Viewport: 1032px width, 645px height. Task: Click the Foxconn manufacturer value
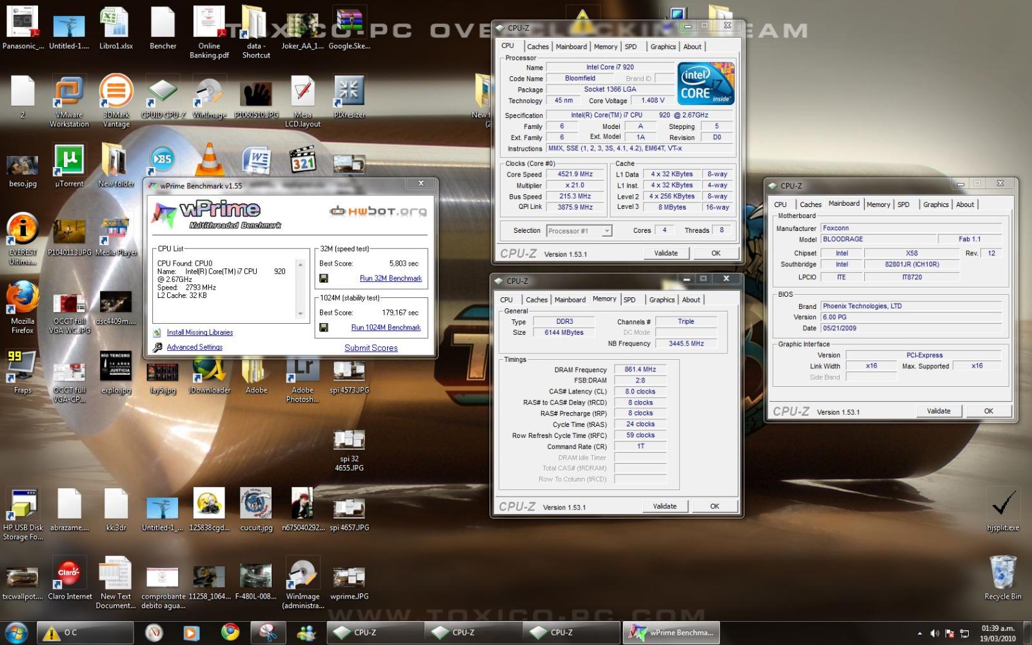[x=911, y=228]
